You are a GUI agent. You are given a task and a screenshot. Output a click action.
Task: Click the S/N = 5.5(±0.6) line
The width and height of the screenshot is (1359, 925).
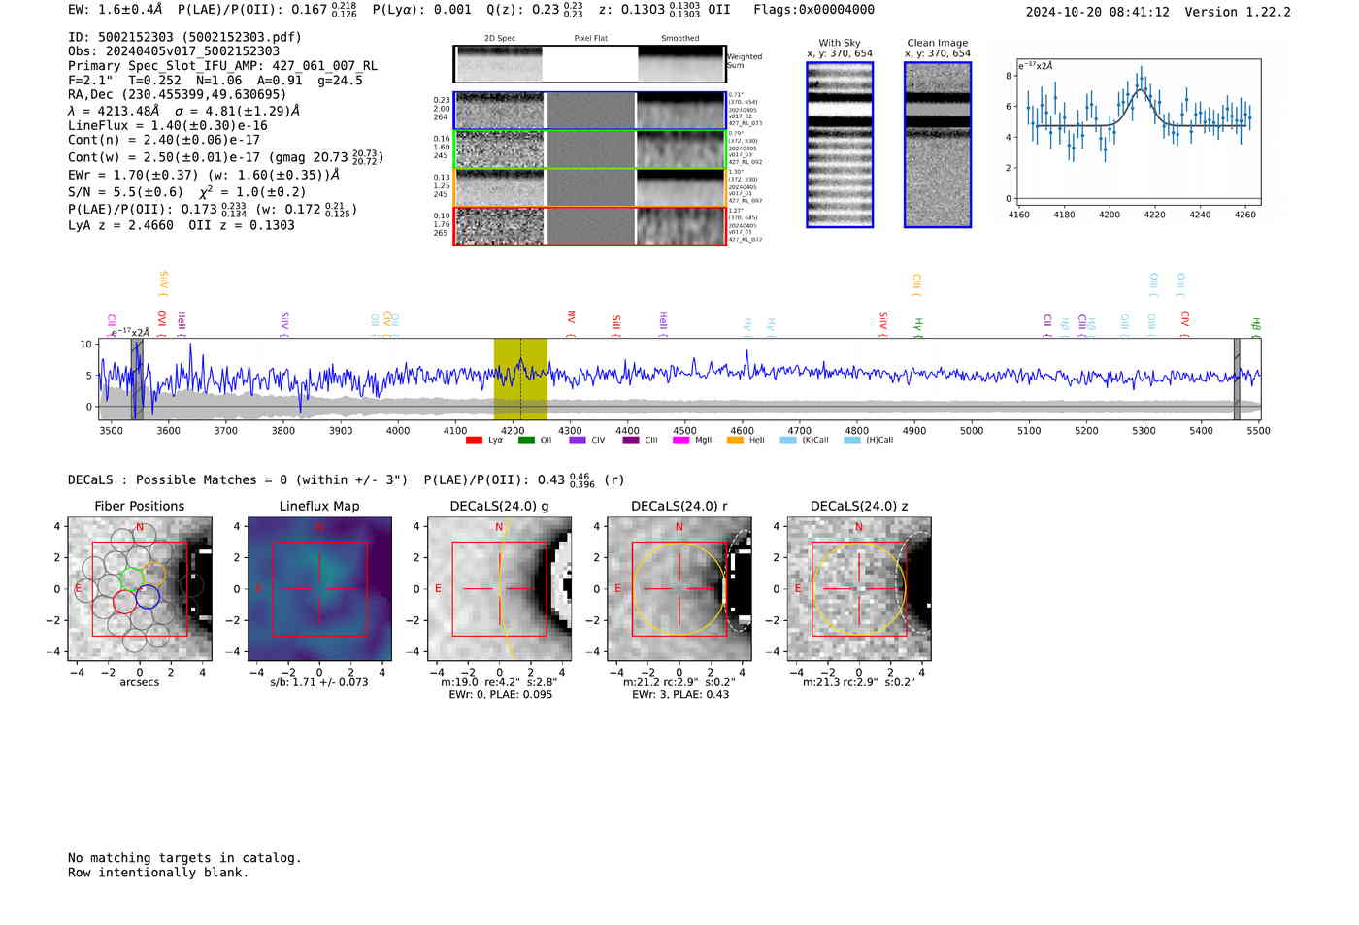point(187,192)
